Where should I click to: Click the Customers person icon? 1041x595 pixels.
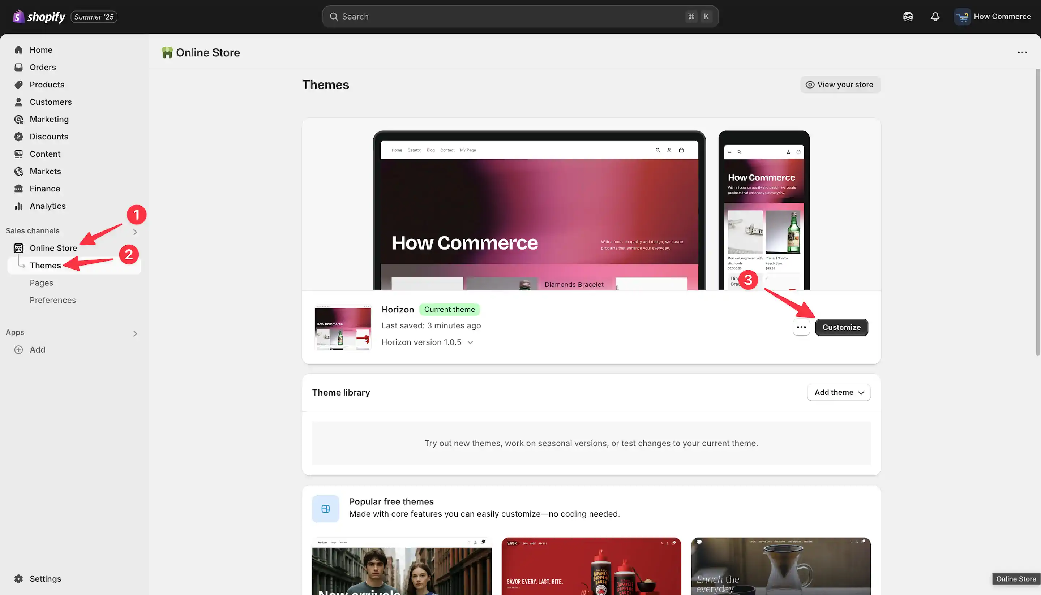point(18,102)
